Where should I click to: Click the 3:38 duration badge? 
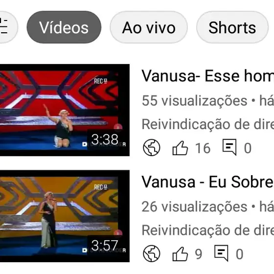tap(105, 139)
